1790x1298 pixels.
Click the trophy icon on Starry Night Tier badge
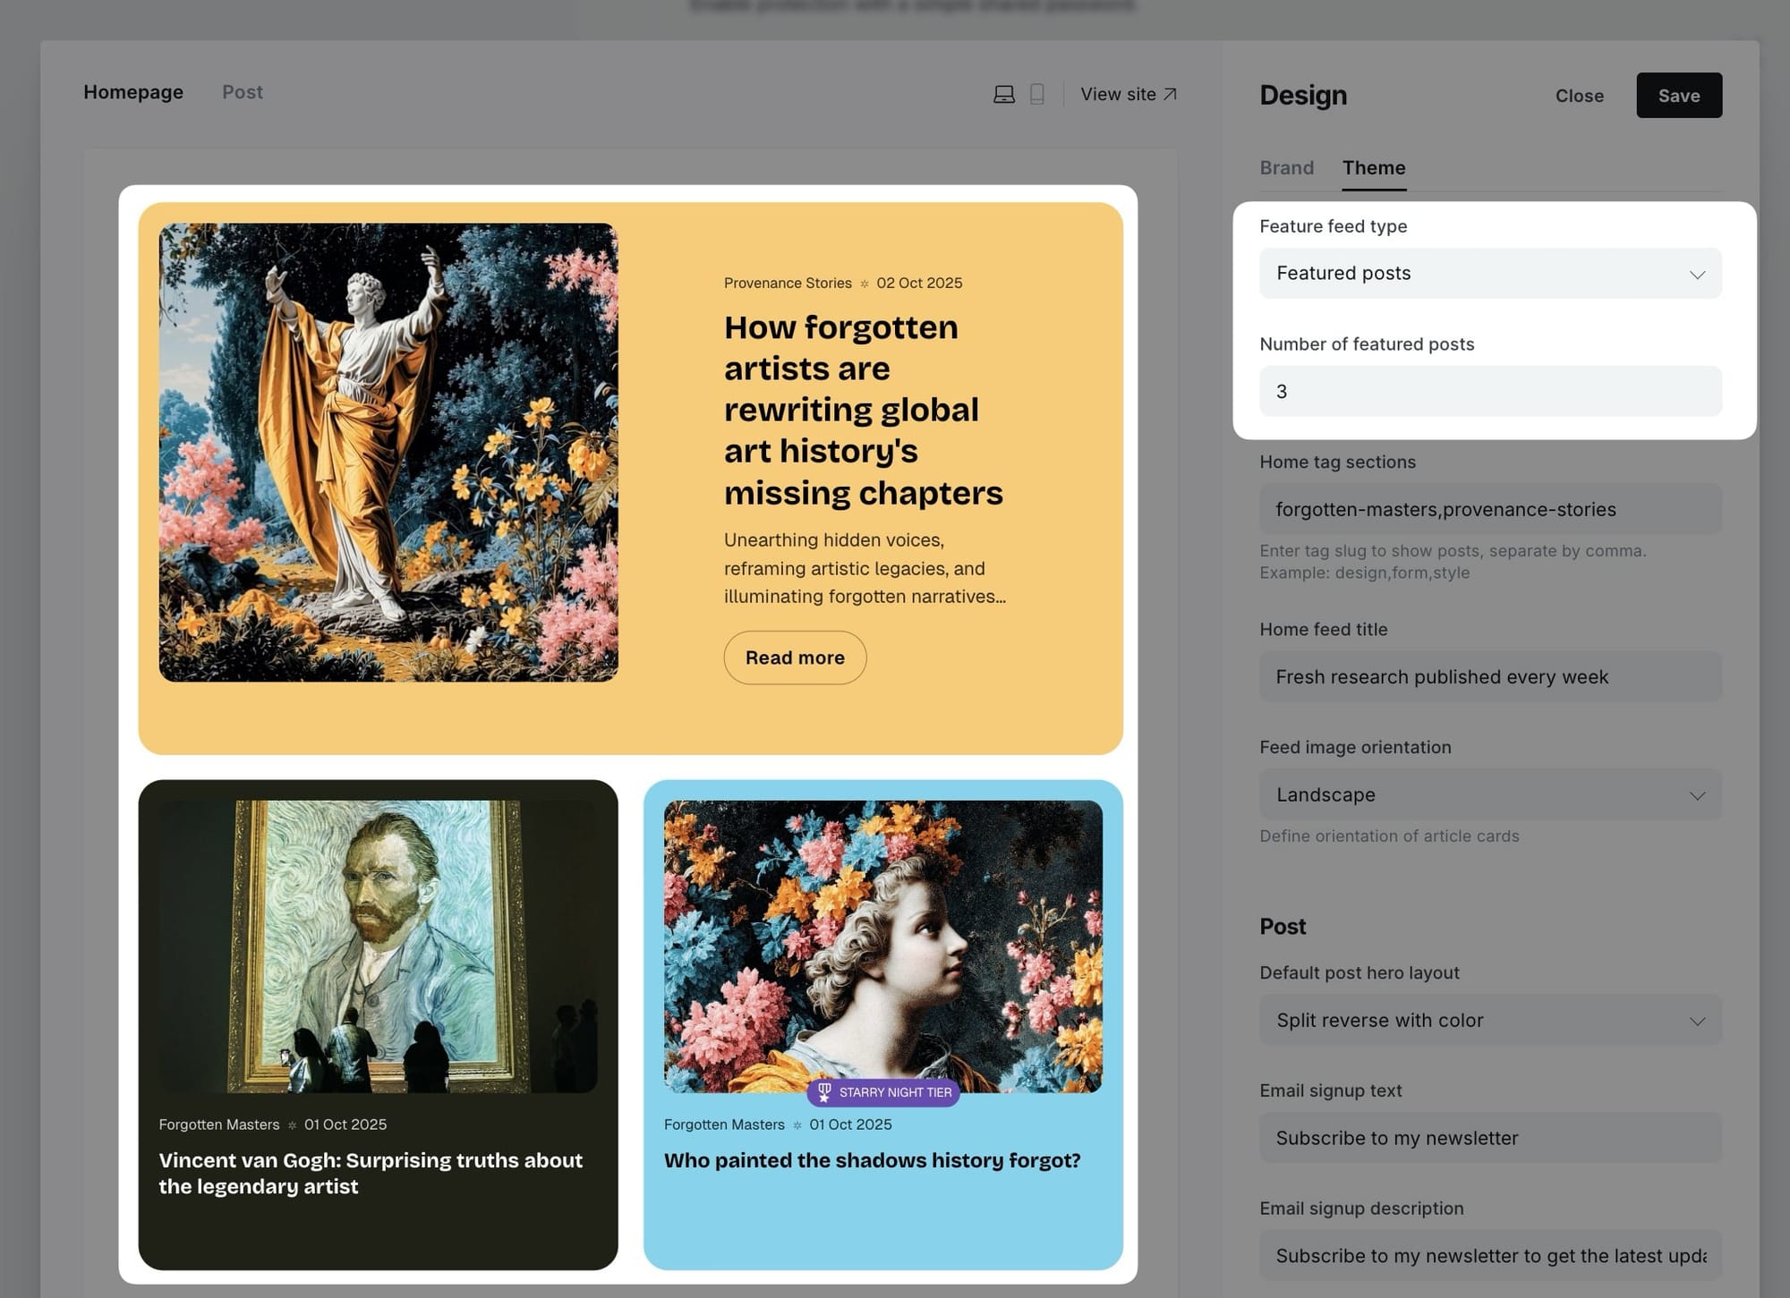pos(823,1092)
